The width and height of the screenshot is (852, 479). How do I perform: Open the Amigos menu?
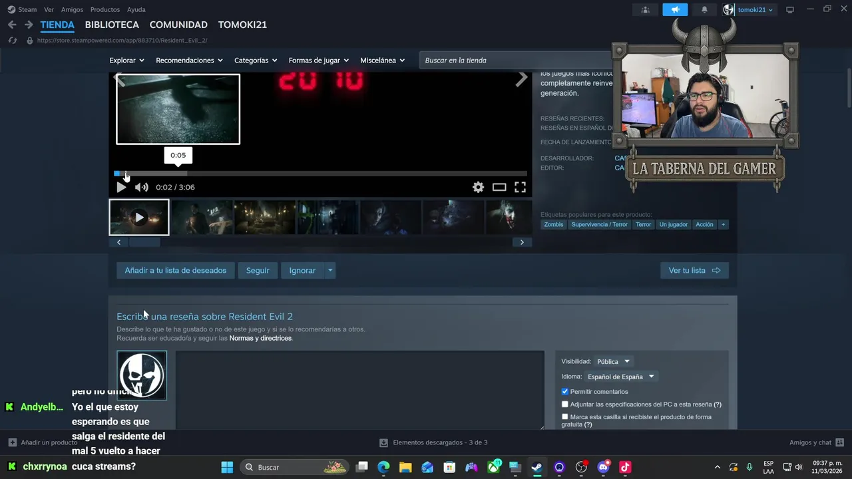[x=72, y=10]
